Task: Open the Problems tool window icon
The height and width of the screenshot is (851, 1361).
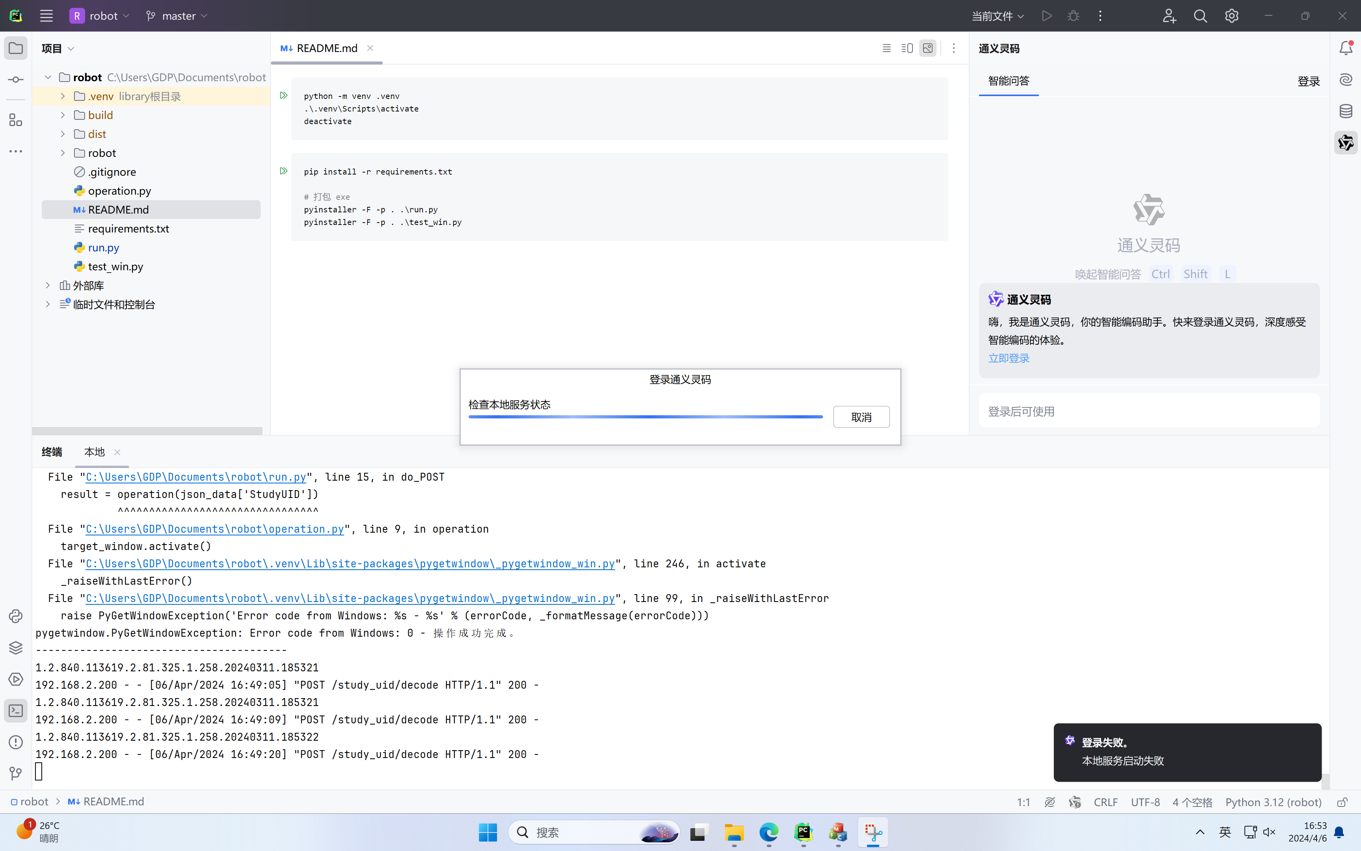Action: click(16, 742)
